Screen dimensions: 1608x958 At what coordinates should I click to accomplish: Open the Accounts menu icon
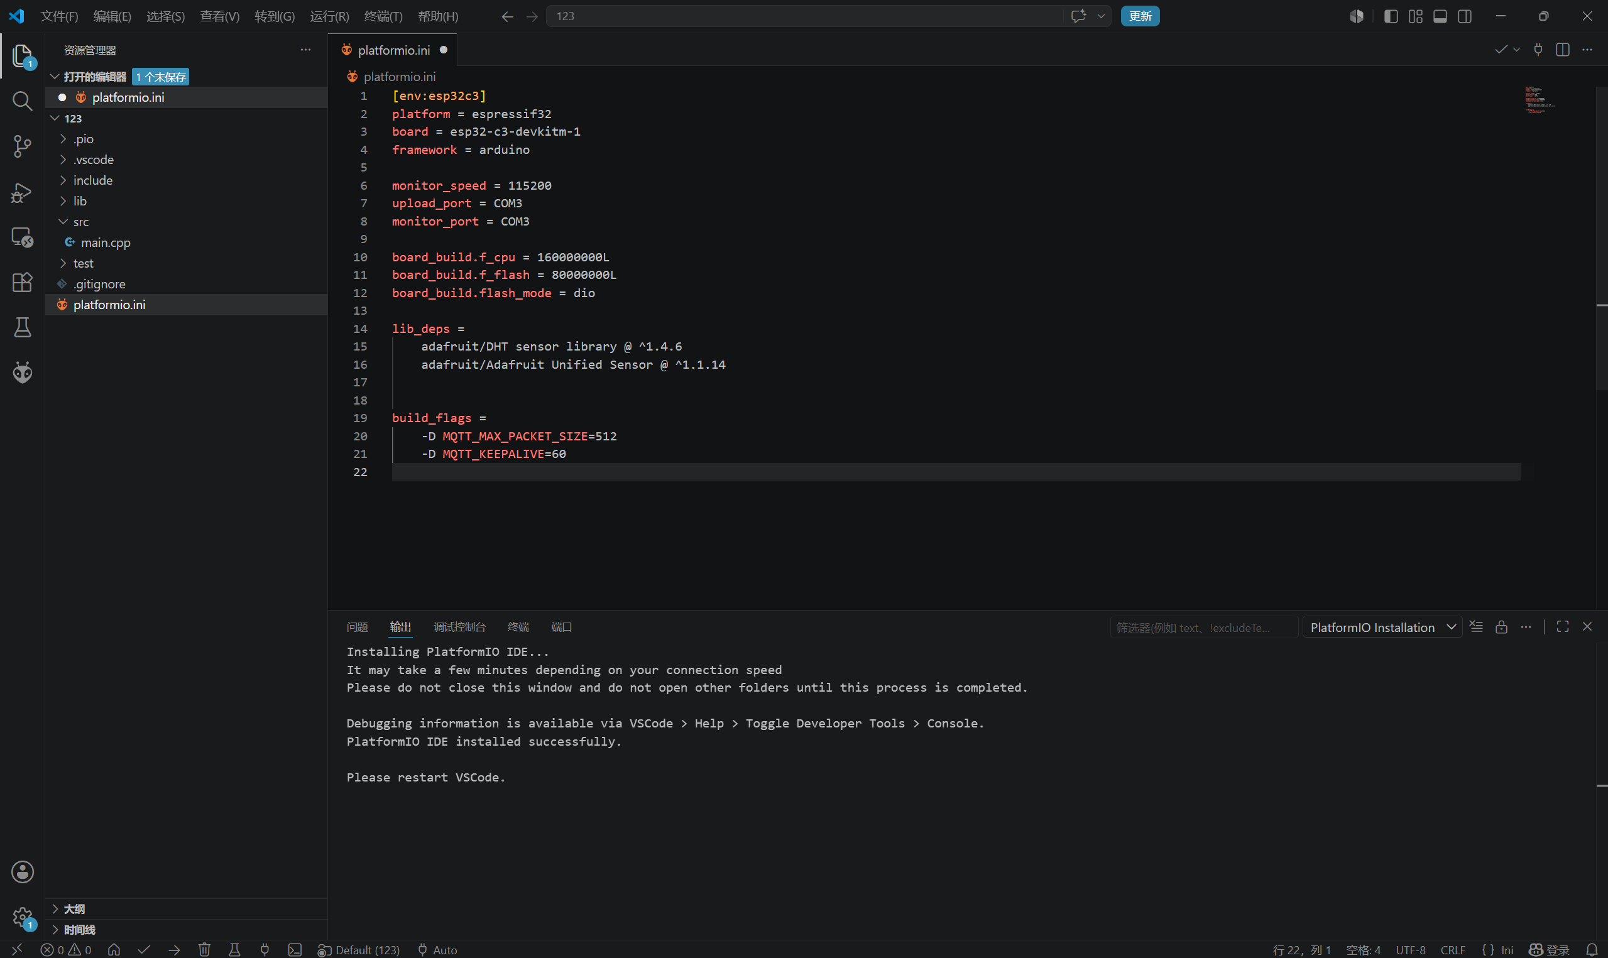pos(22,872)
